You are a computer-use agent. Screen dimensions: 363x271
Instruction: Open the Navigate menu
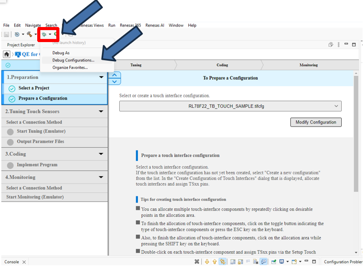[33, 25]
